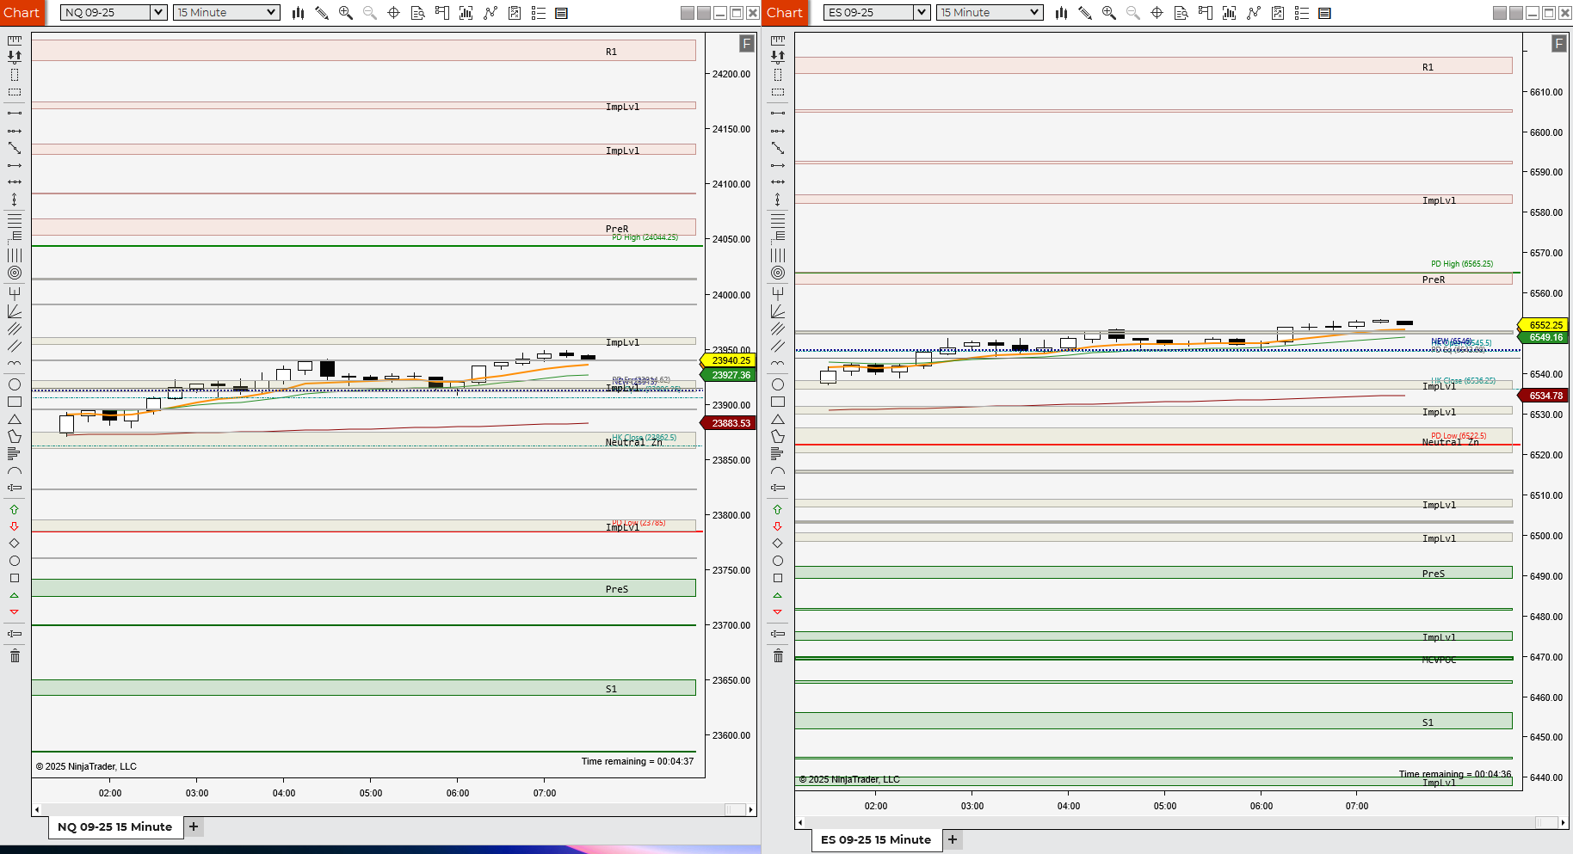This screenshot has height=854, width=1573.
Task: Select Ellipse drawing tool in ES sidebar
Action: [778, 384]
